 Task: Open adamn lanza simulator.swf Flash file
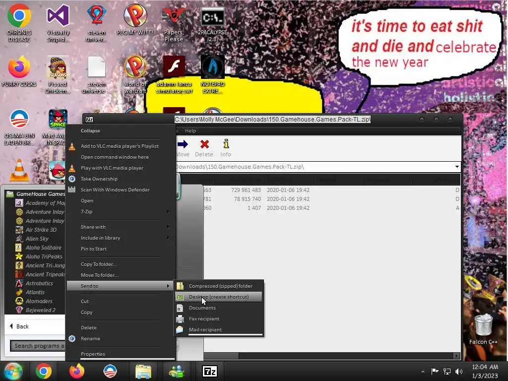point(174,75)
